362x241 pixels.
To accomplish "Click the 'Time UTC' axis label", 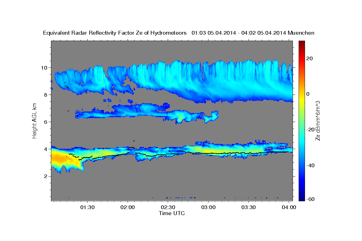I will [172, 213].
